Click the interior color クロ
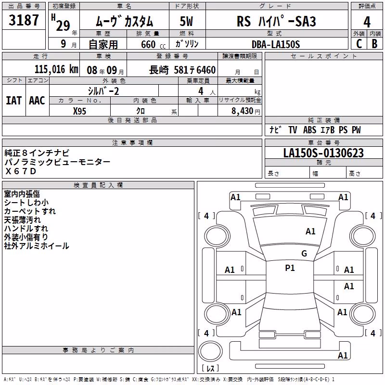Screen dimensions: 385x385 click(x=141, y=111)
